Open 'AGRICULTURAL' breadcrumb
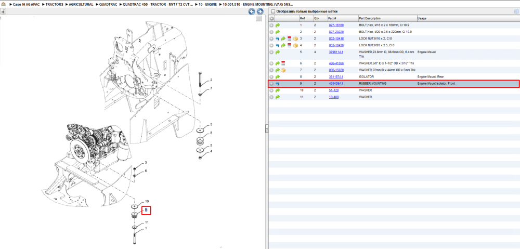The height and width of the screenshot is (249, 520). point(81,5)
